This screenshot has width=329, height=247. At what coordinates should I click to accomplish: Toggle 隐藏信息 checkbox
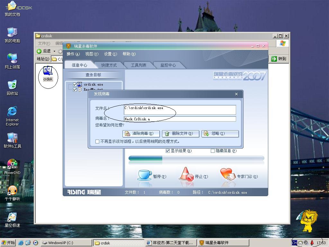213,151
